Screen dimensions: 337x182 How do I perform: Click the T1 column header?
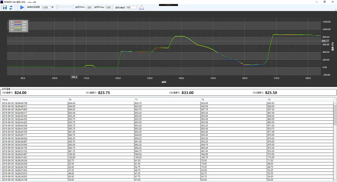click(x=167, y=100)
